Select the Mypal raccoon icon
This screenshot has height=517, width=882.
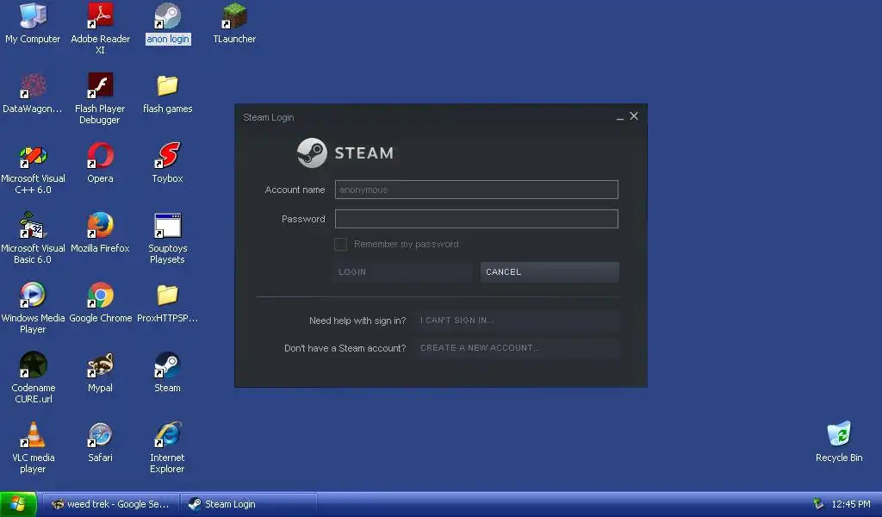click(100, 365)
